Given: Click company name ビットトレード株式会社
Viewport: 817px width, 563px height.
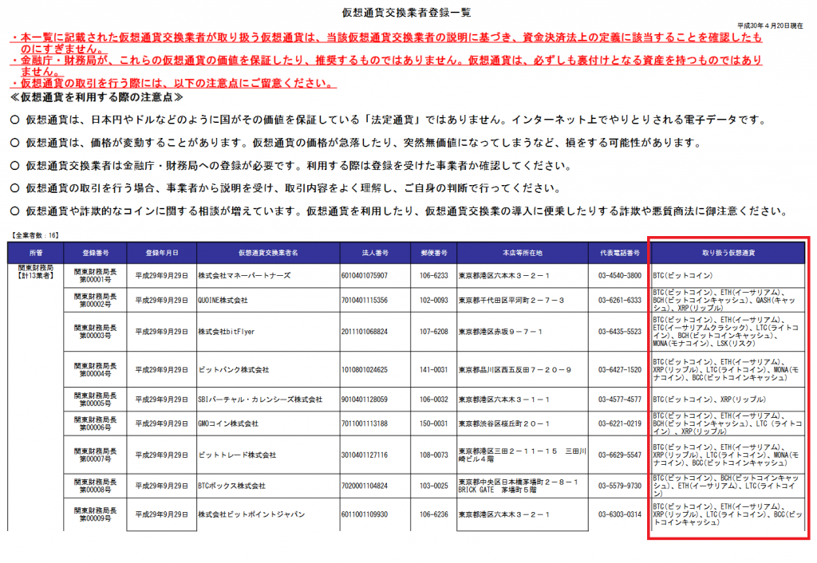Looking at the screenshot, I should coord(237,455).
